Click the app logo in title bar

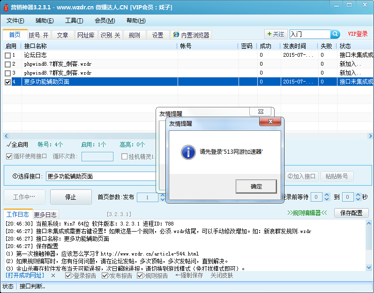[5, 7]
